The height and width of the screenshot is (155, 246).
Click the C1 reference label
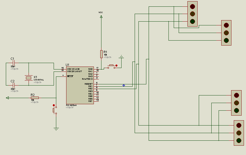point(13,59)
